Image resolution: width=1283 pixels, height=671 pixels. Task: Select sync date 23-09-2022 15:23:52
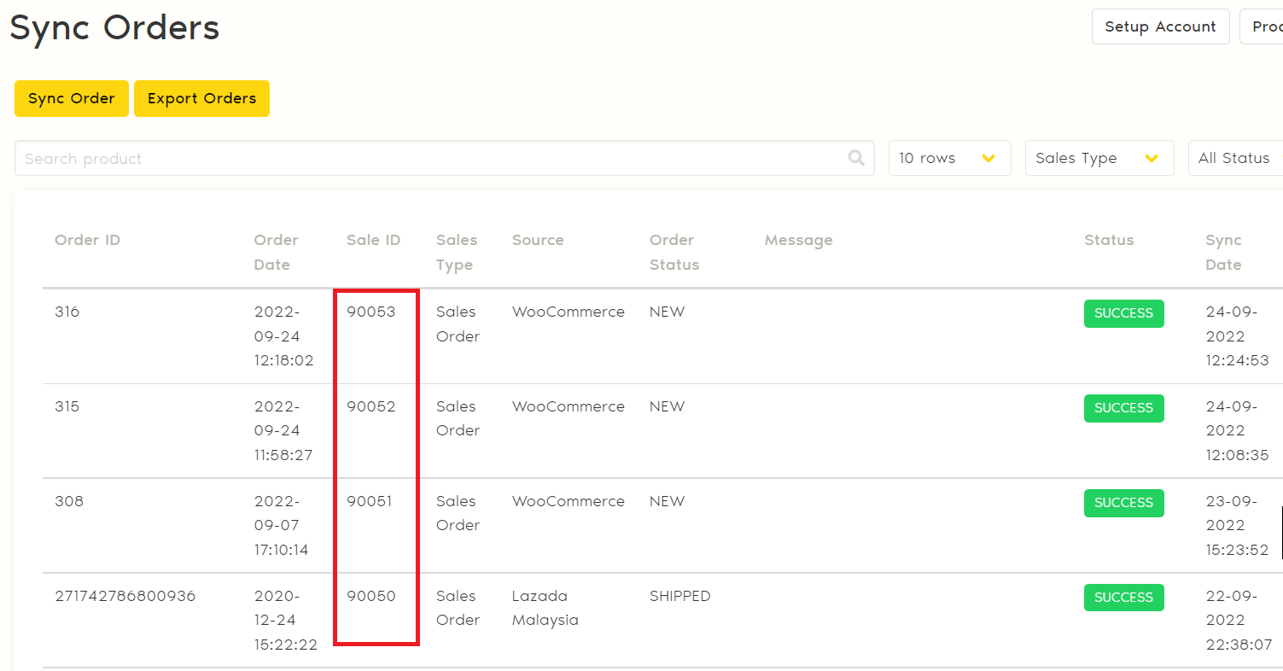coord(1238,526)
